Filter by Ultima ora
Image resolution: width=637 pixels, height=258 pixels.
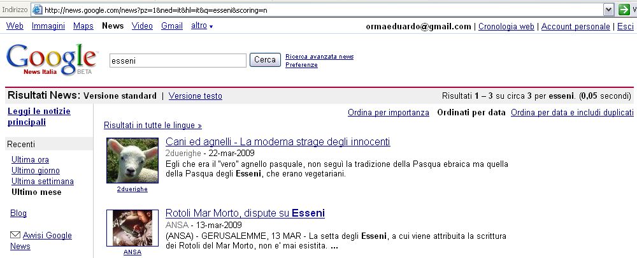30,160
